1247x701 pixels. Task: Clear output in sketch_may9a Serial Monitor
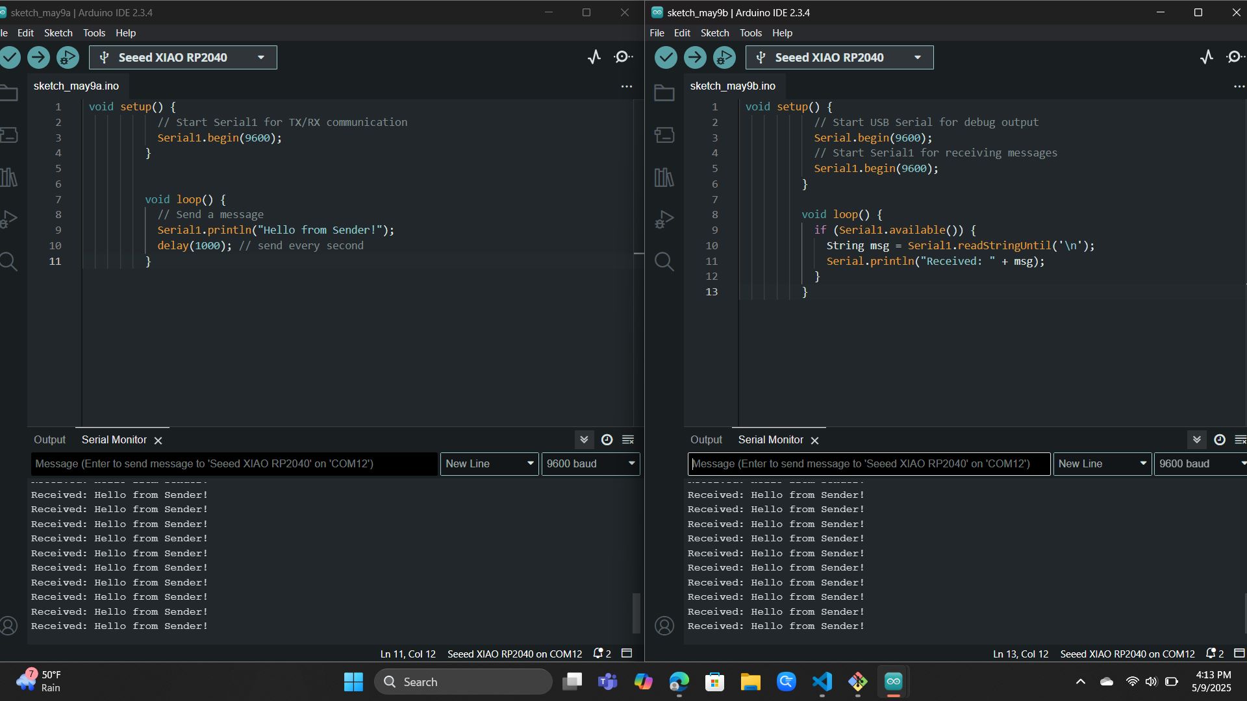[x=628, y=439]
